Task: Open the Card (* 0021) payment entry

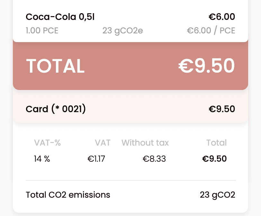Action: coord(56,109)
